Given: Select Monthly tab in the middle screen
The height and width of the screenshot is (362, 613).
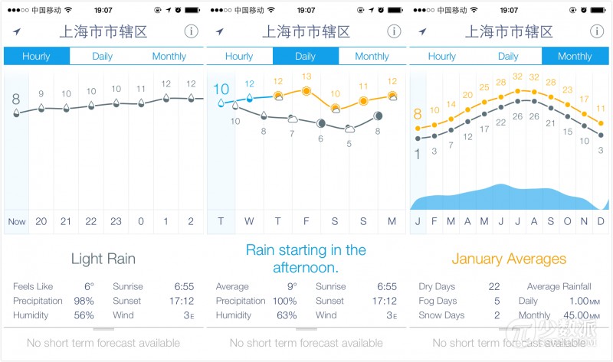Looking at the screenshot, I should 372,56.
